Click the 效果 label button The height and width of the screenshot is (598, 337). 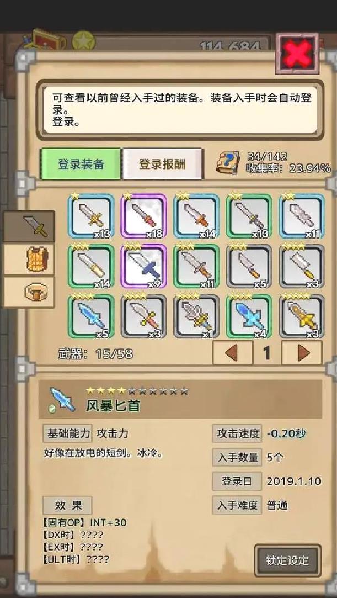pyautogui.click(x=67, y=505)
